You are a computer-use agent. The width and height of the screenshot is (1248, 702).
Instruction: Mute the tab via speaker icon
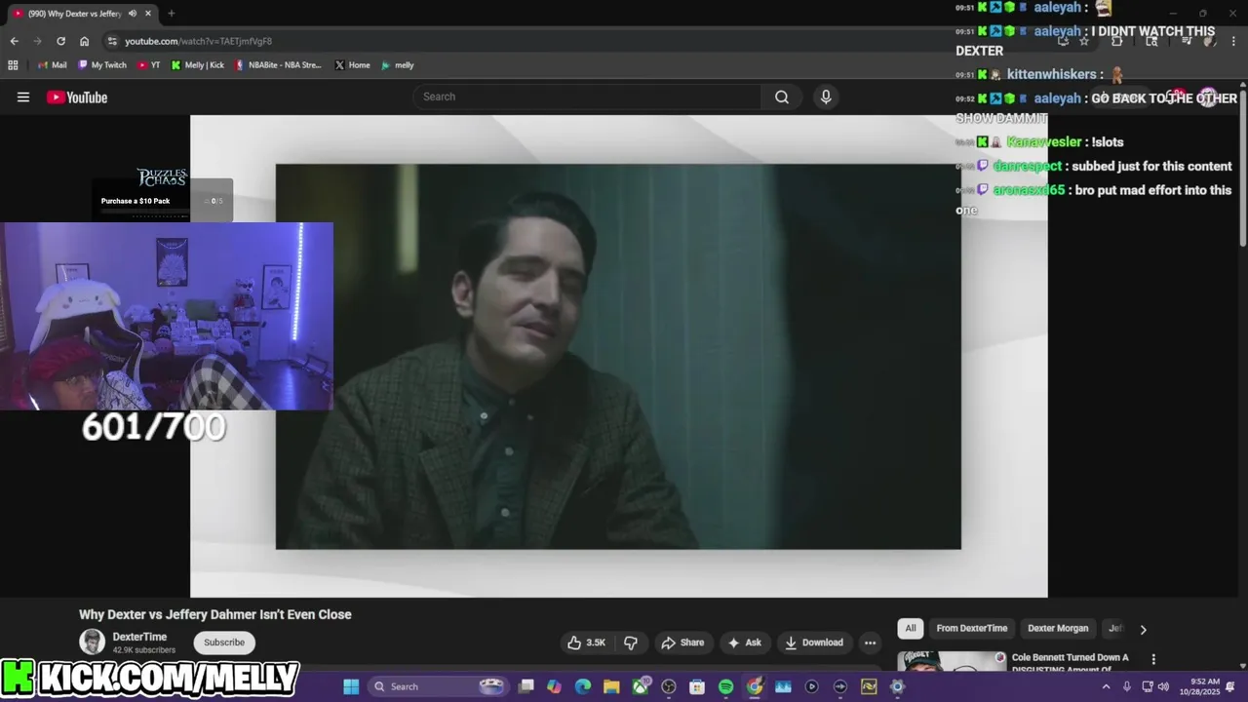[132, 14]
